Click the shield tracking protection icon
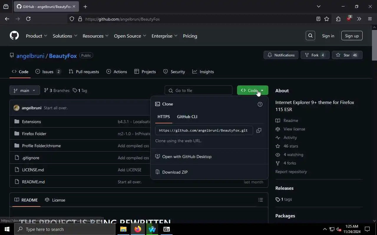Viewport: 377px width, 235px height. coord(72,19)
